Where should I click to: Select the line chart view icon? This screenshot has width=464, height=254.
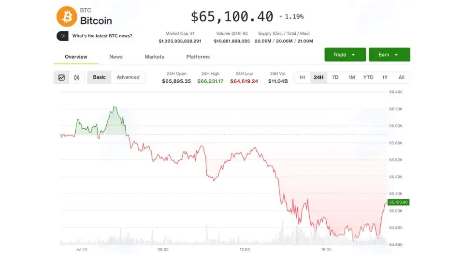coord(61,77)
